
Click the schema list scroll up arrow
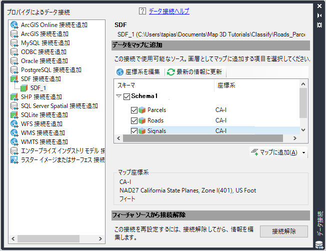coord(303,84)
